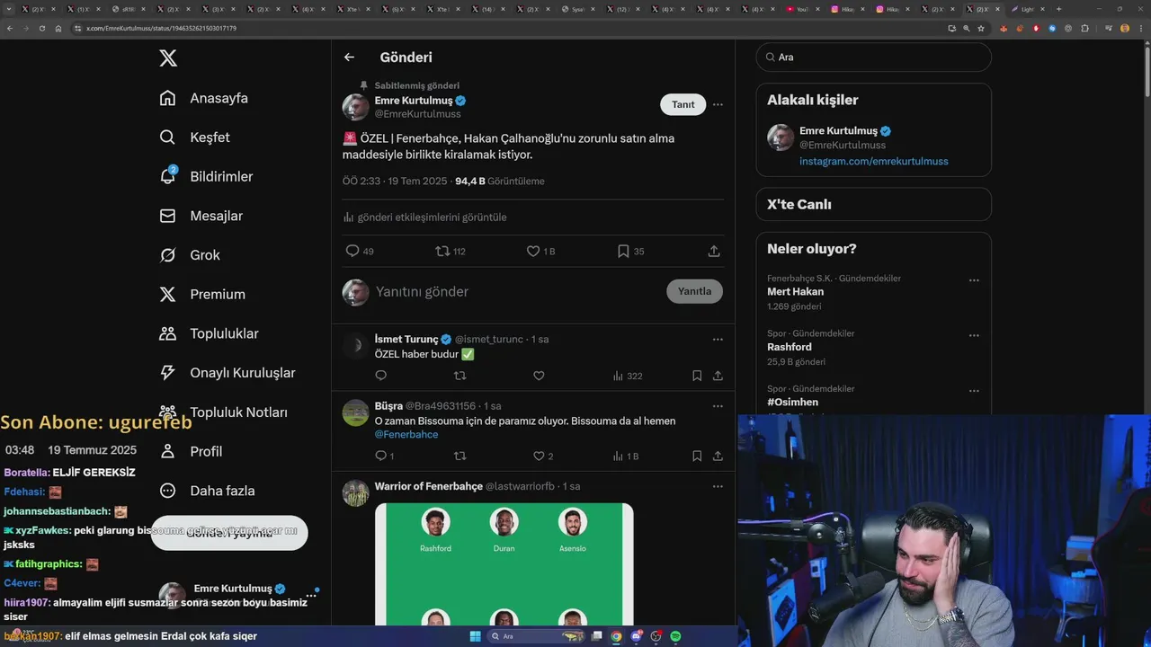1151x647 pixels.
Task: Open Mert Hakan trending topic
Action: pos(795,292)
